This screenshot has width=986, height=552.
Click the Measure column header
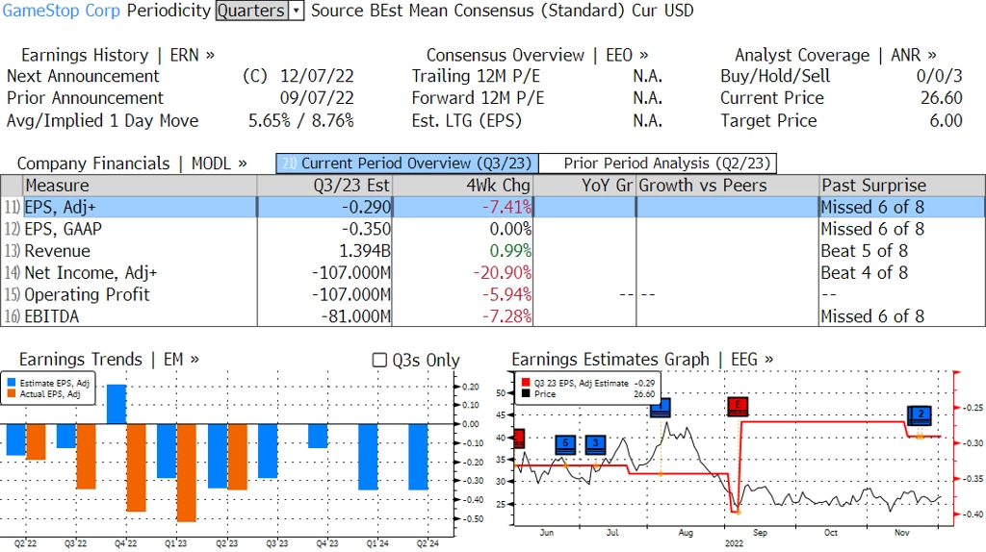click(x=140, y=186)
